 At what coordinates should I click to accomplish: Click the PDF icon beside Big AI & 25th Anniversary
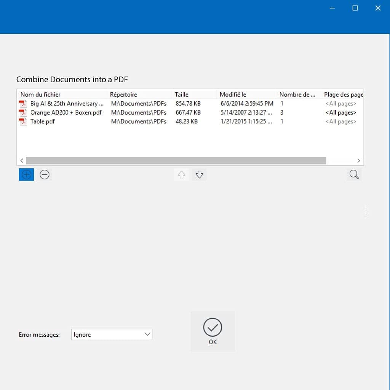pyautogui.click(x=22, y=103)
